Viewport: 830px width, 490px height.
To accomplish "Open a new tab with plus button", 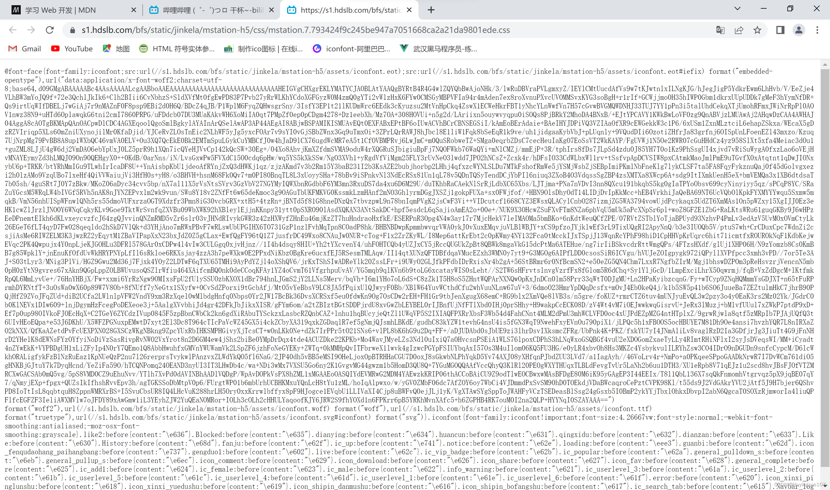I will coord(431,10).
